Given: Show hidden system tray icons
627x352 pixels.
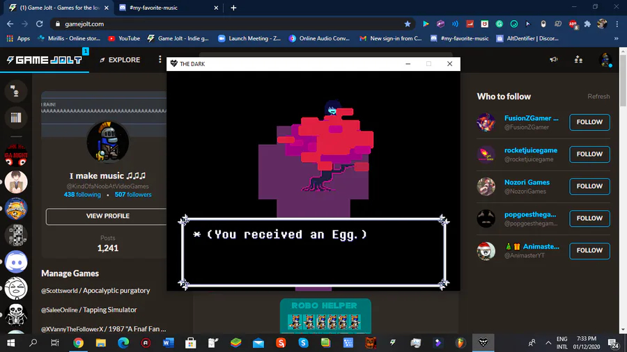Looking at the screenshot, I should click(x=548, y=343).
